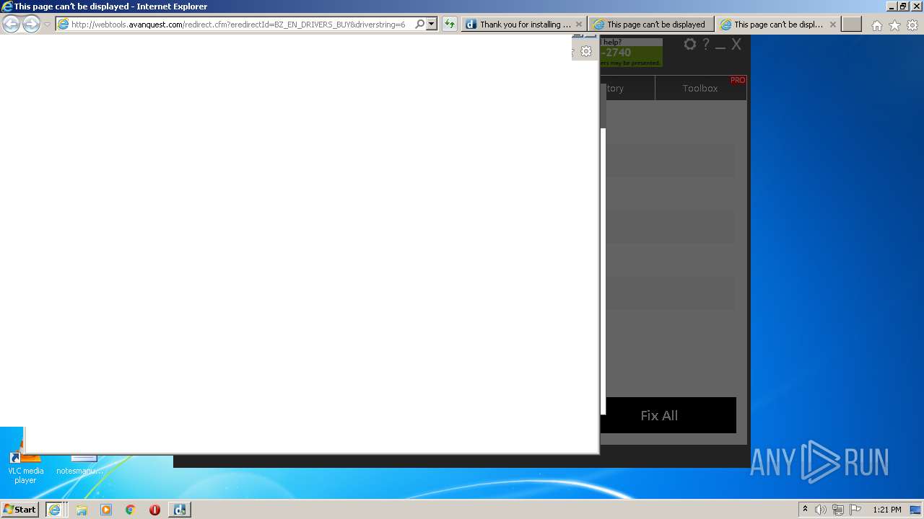Click the search magnifier in the address bar
Screen dimensions: 924x519
[420, 24]
